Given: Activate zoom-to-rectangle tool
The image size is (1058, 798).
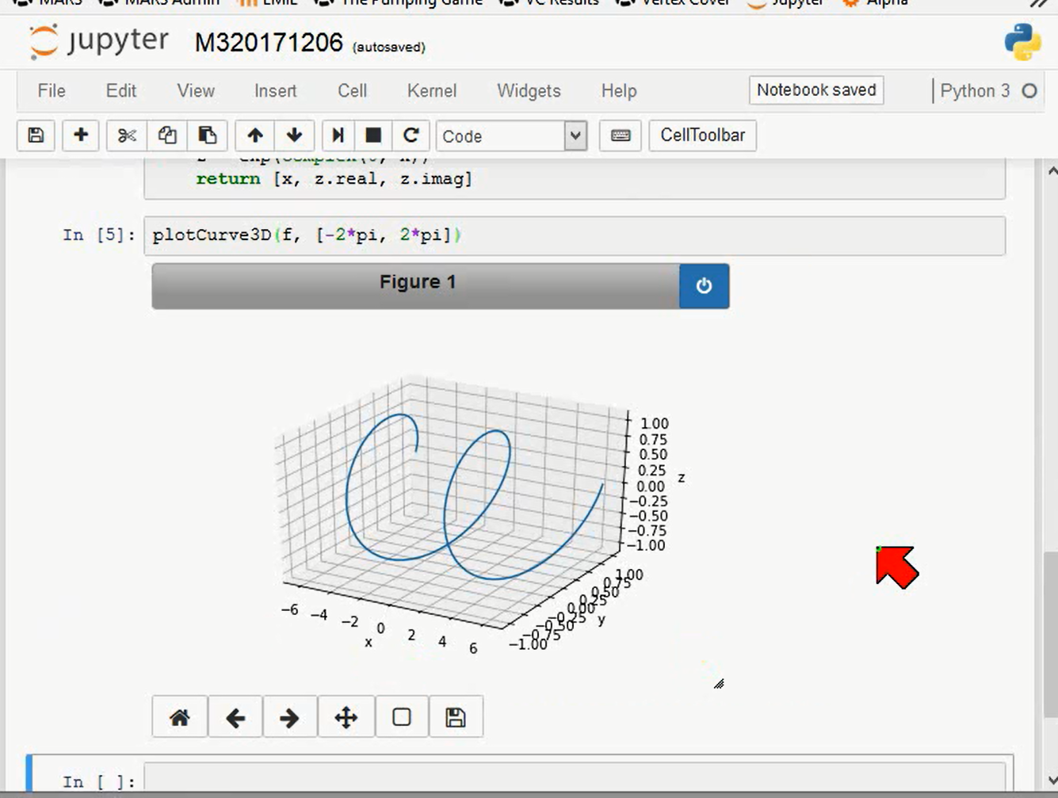Looking at the screenshot, I should (x=402, y=717).
